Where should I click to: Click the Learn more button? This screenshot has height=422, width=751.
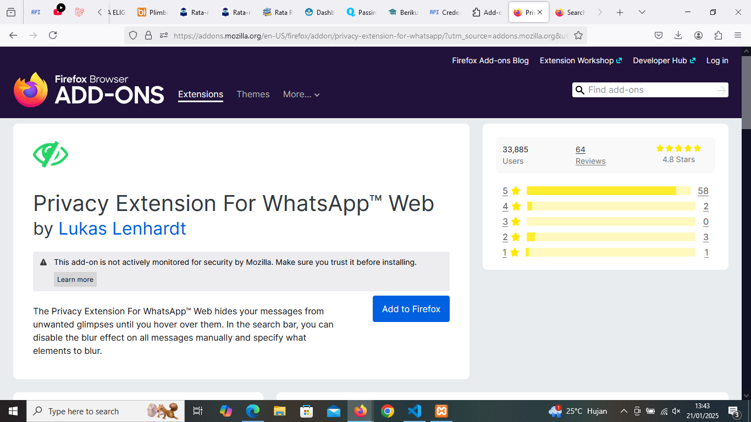75,279
